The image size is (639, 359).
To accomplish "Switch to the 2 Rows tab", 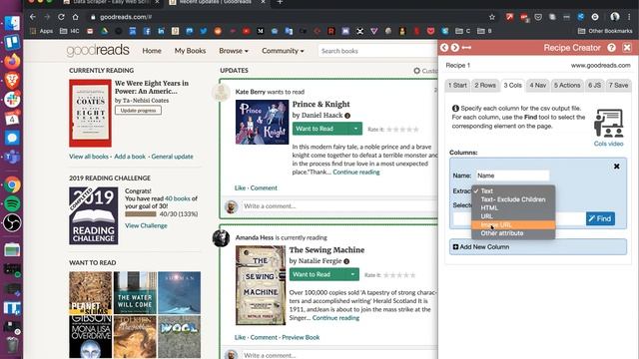I will [485, 85].
